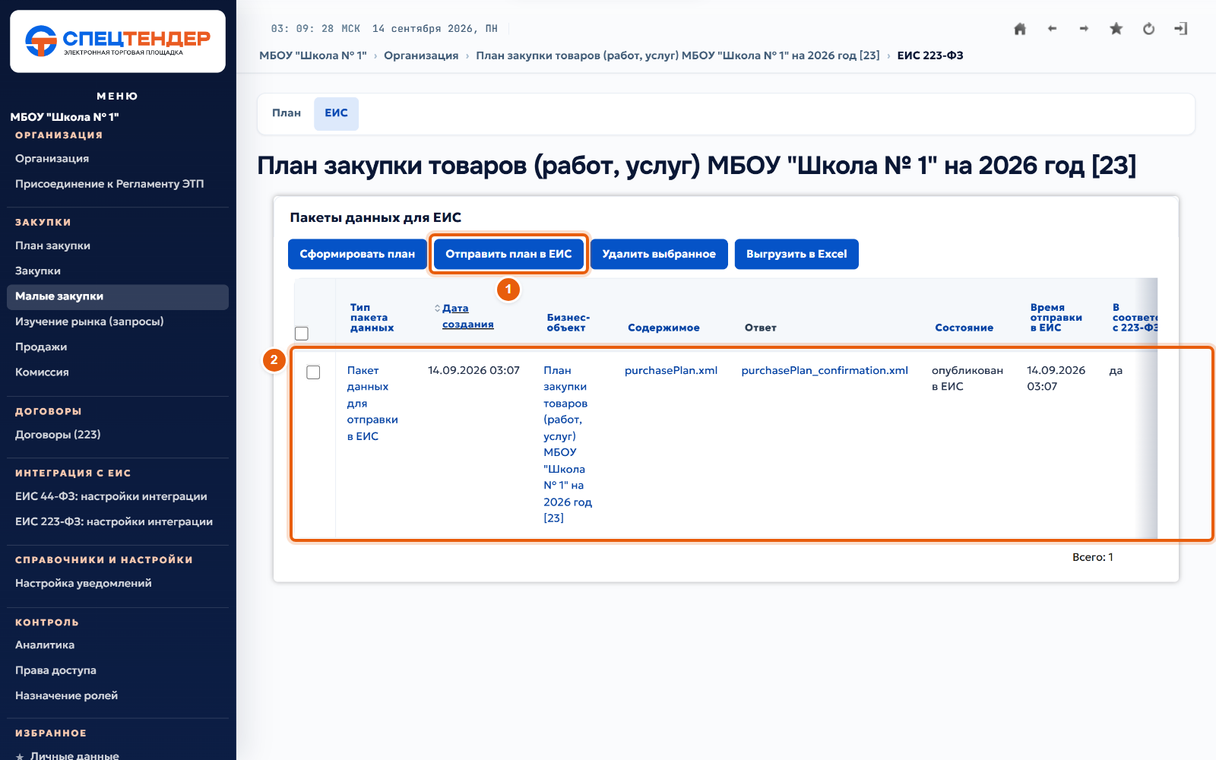Open the business object План закупки link
The width and height of the screenshot is (1216, 760).
click(567, 444)
